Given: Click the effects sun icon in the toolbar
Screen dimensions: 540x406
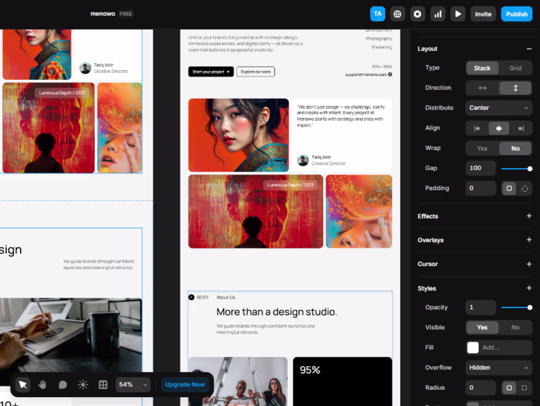Looking at the screenshot, I should click(x=82, y=384).
